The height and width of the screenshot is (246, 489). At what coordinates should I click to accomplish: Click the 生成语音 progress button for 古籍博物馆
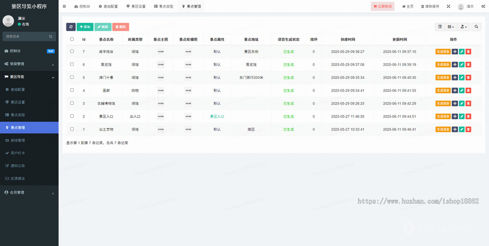coord(443,103)
